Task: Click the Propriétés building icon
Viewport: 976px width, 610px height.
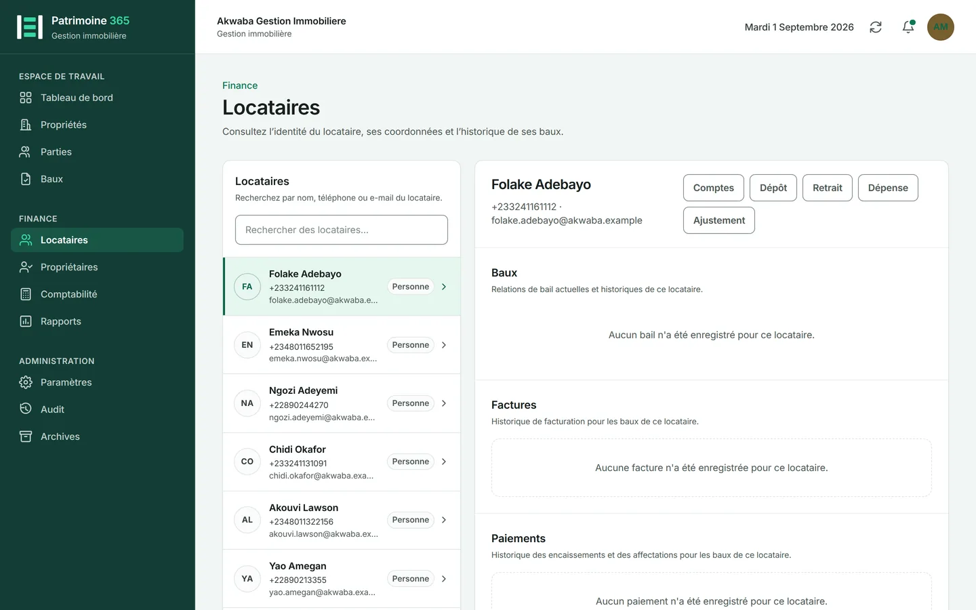Action: pos(26,125)
